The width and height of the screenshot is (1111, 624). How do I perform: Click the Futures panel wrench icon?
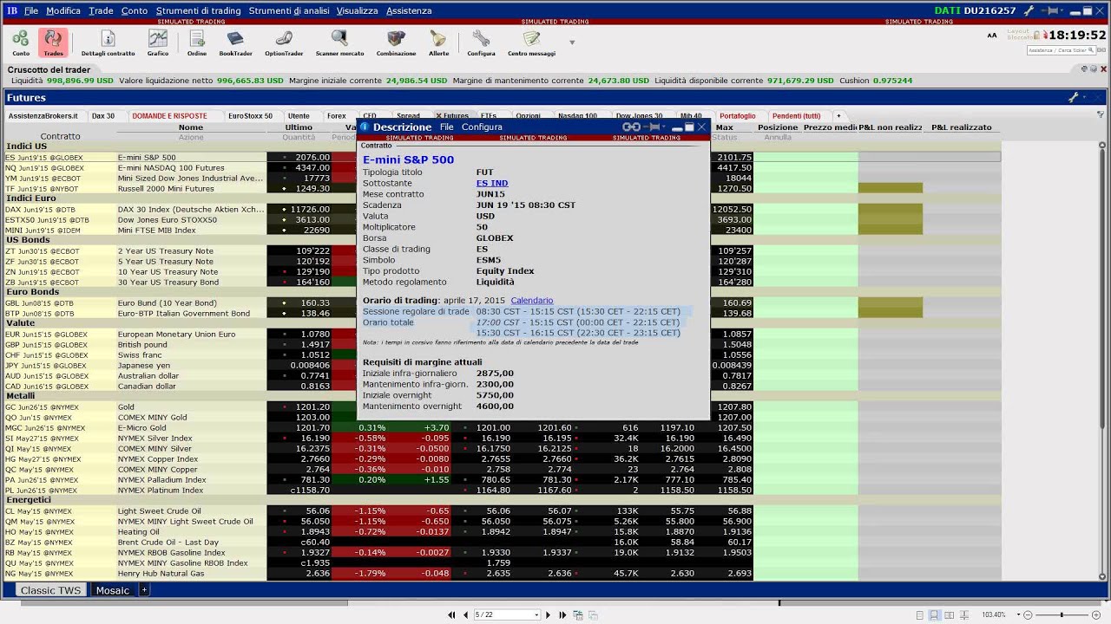[x=1074, y=98]
